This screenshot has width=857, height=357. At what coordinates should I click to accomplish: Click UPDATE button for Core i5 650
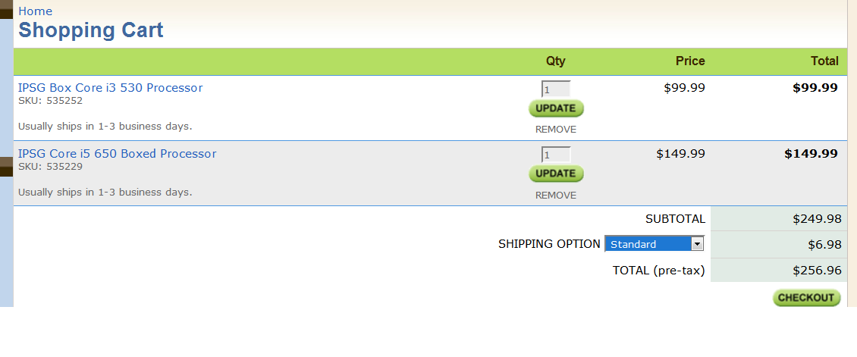click(556, 174)
